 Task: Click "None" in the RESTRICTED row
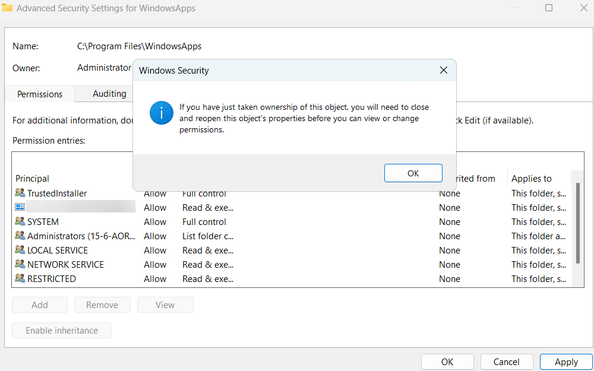pos(450,278)
